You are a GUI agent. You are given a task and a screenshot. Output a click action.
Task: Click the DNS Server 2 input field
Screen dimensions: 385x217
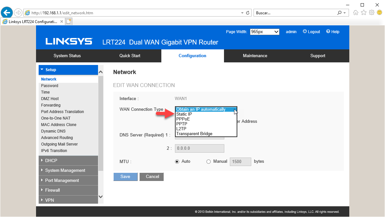pos(199,148)
